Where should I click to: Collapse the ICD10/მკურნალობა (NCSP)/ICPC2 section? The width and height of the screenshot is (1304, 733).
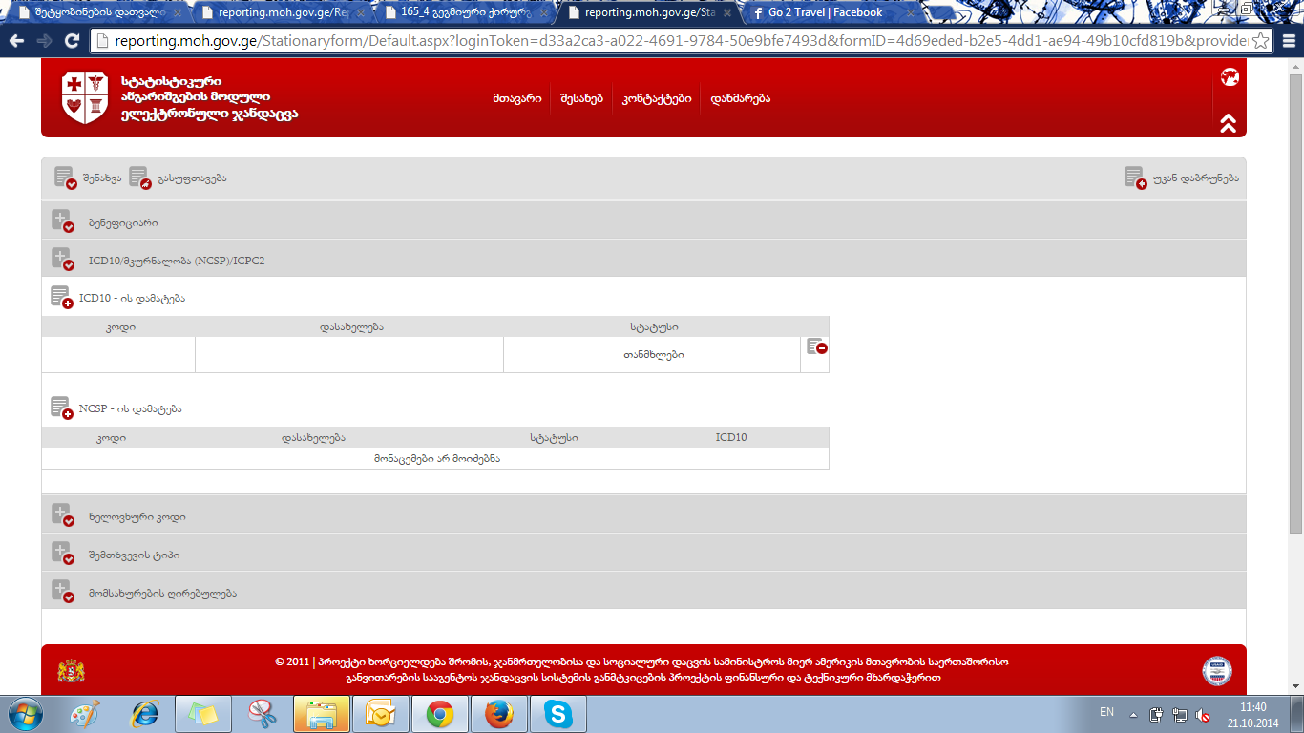62,260
